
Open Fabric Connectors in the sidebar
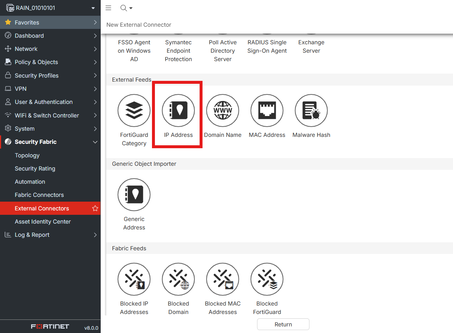pyautogui.click(x=50, y=195)
